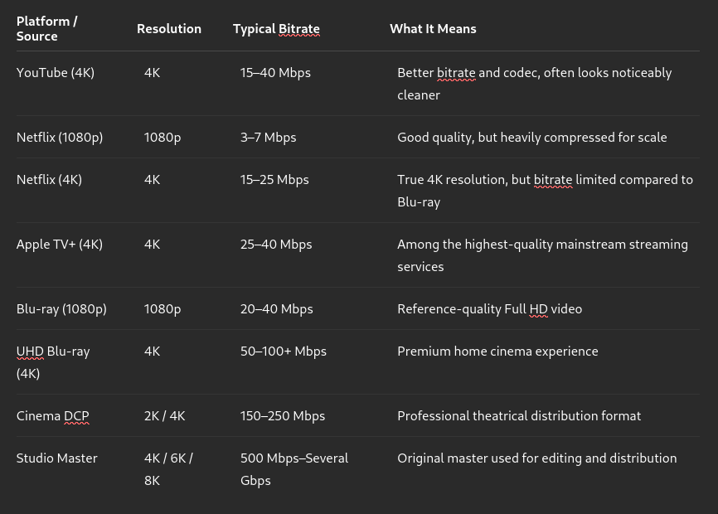Click the '4K / 6K / 8K' resolution cell
The height and width of the screenshot is (514, 718).
pyautogui.click(x=168, y=469)
